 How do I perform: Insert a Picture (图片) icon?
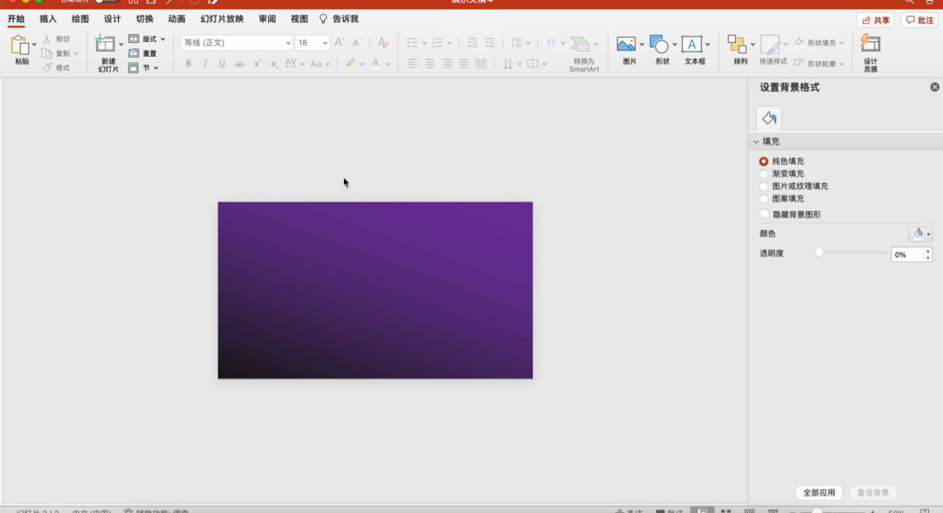click(626, 44)
